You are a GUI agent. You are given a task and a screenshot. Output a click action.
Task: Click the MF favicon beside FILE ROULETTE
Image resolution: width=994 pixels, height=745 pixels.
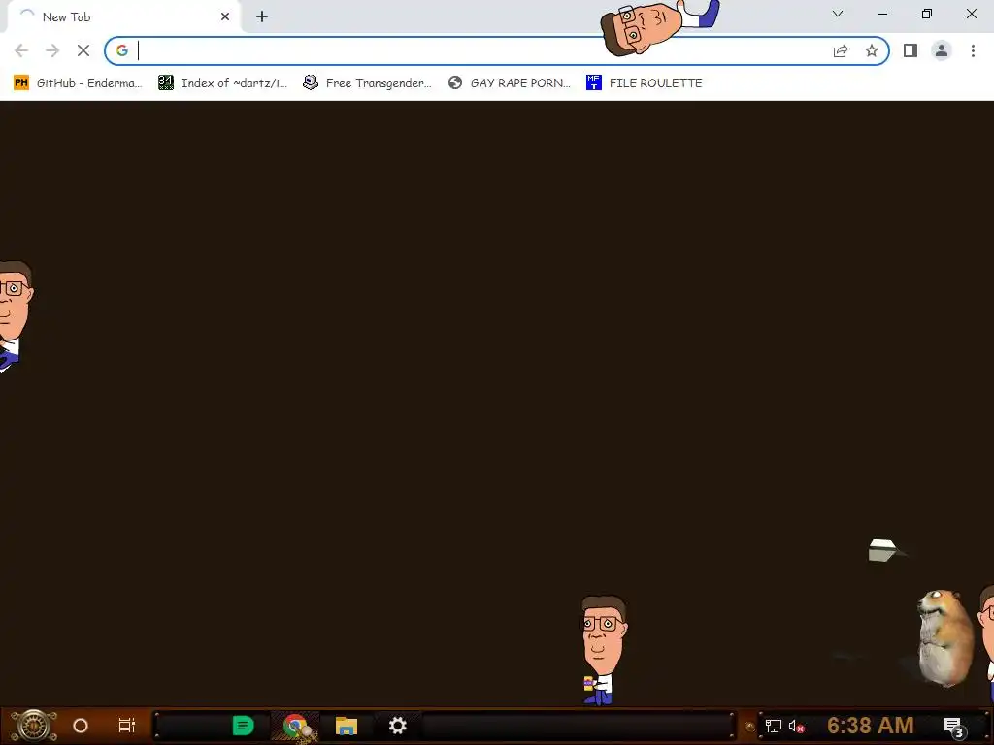(x=593, y=83)
